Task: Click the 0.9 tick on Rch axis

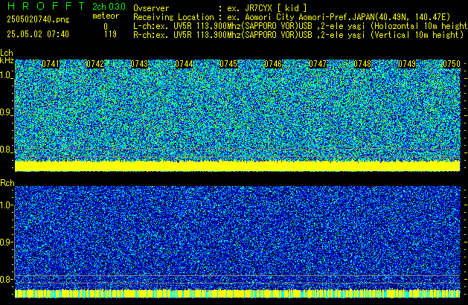Action: (x=6, y=242)
